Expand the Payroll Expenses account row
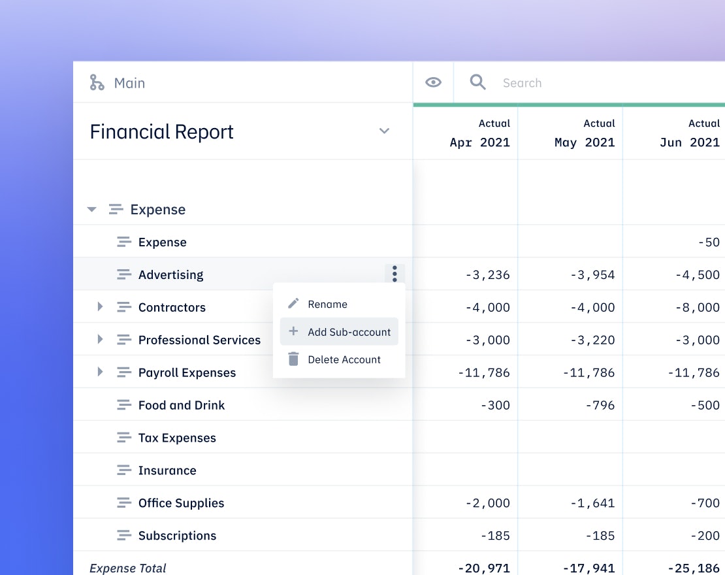The height and width of the screenshot is (575, 725). point(100,372)
